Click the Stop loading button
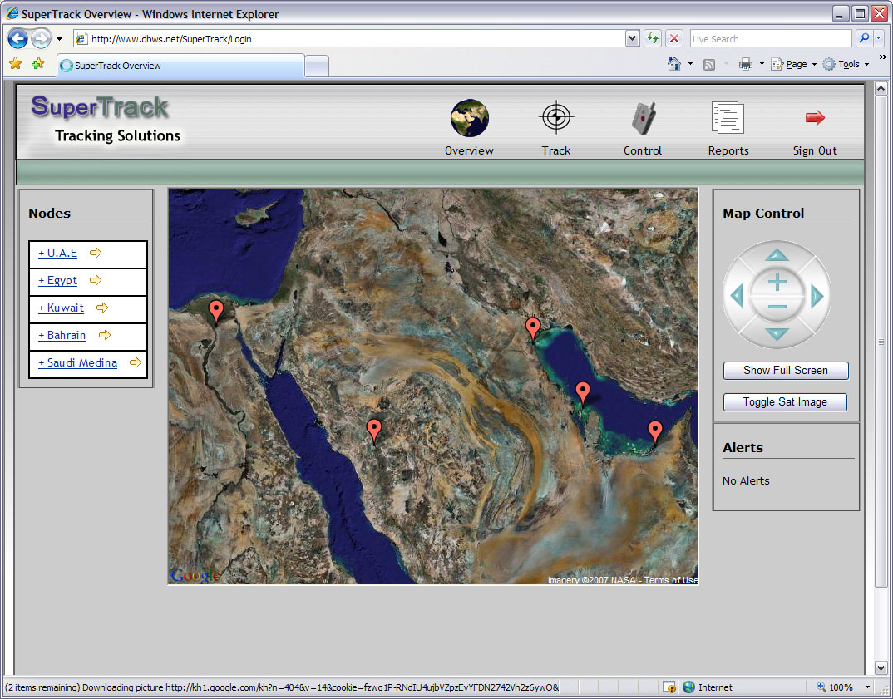This screenshot has width=893, height=699. tap(674, 39)
